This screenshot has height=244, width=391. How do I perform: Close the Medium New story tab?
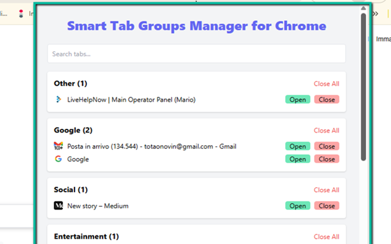[327, 206]
